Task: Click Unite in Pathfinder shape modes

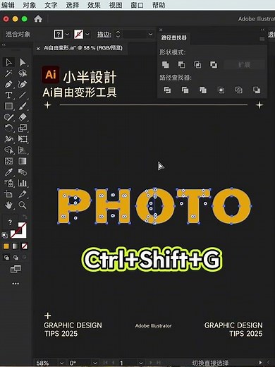Action: tap(166, 64)
